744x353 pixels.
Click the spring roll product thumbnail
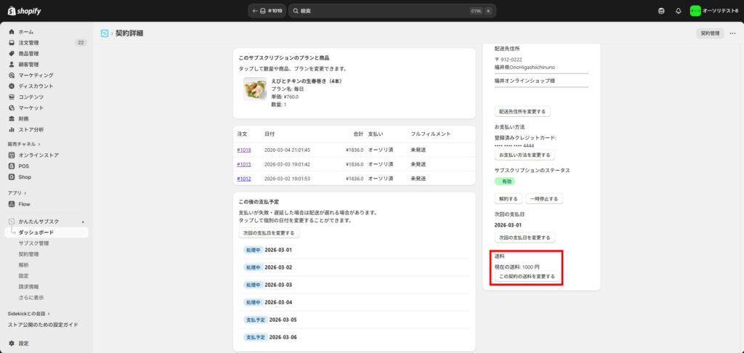click(255, 89)
